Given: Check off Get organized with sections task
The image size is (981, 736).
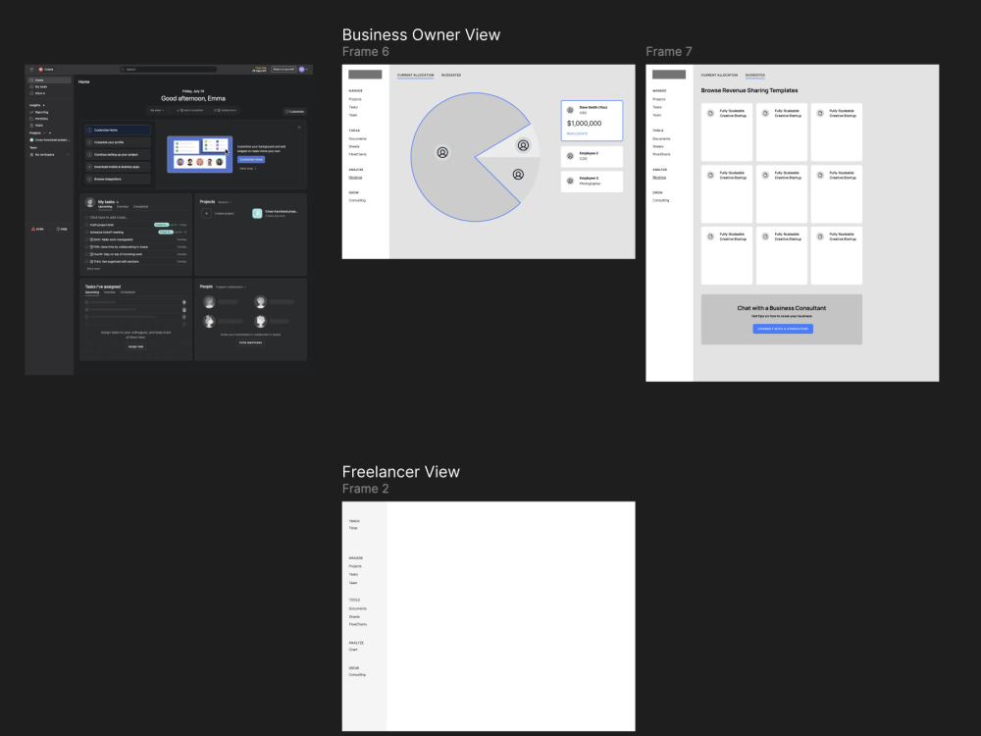Looking at the screenshot, I should coord(87,262).
